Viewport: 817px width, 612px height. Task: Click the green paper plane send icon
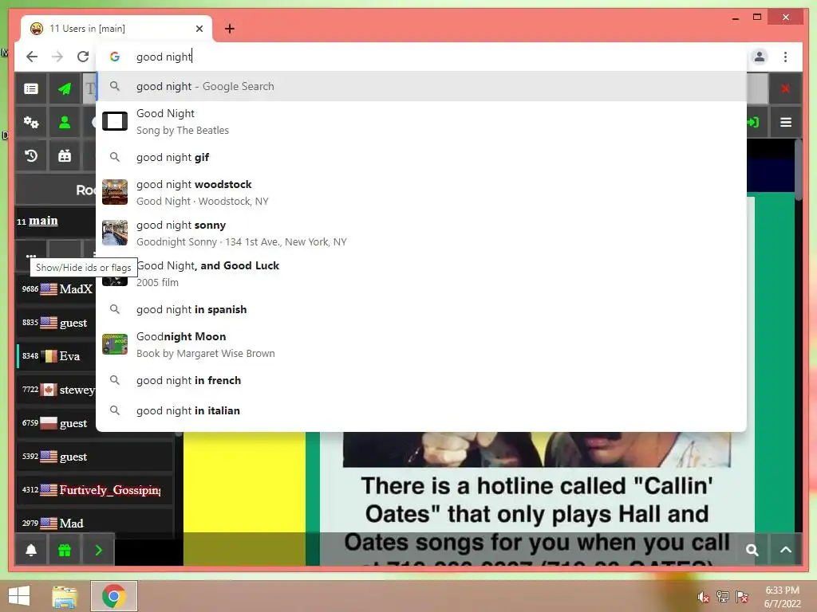point(65,89)
